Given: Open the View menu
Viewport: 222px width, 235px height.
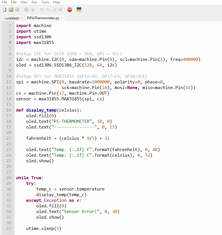Looking at the screenshot, I should 24,2.
